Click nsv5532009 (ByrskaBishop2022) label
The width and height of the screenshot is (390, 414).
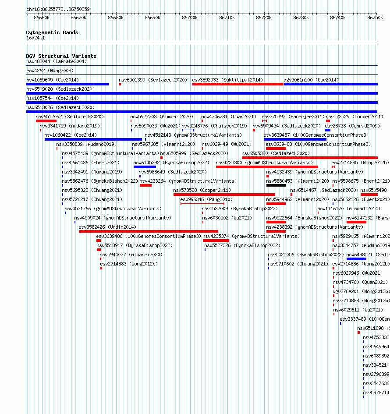240,209
